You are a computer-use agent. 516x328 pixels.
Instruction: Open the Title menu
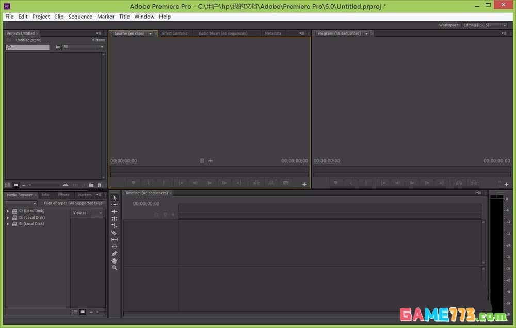click(124, 17)
